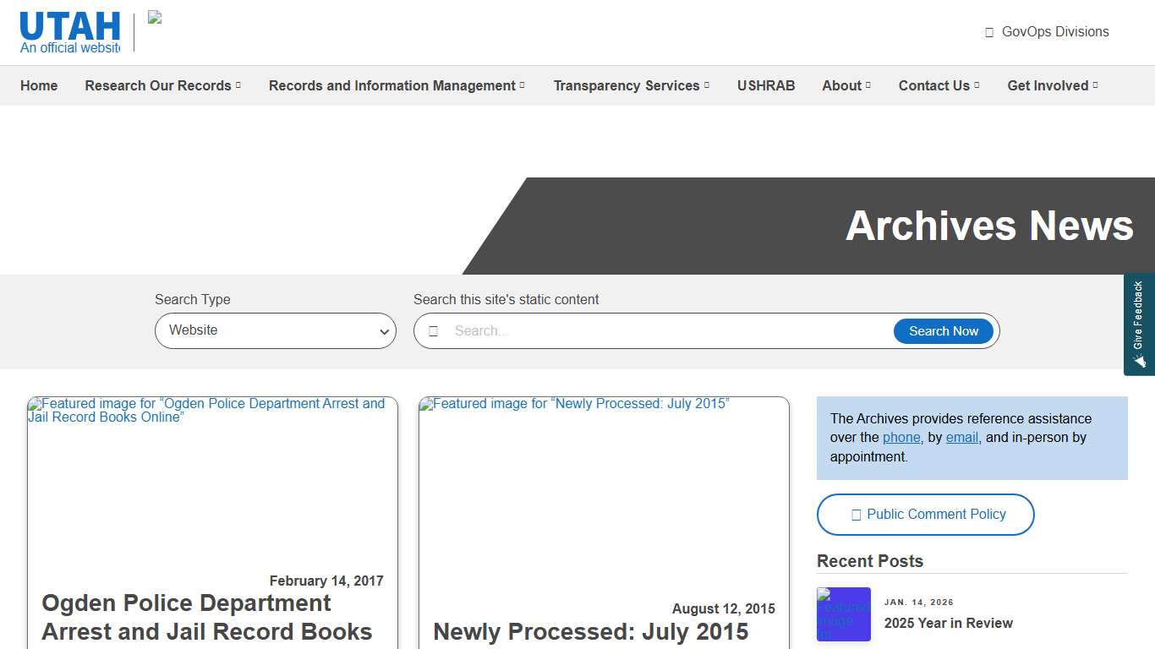Open the USHRAB menu item
The height and width of the screenshot is (649, 1155).
point(765,85)
